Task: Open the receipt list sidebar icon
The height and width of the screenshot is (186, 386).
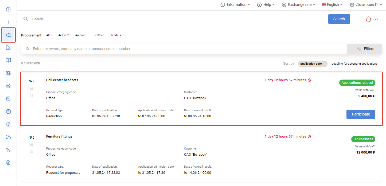Action: pyautogui.click(x=8, y=73)
